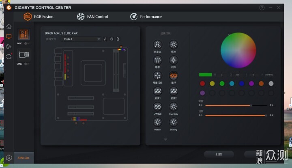
Task: Select the motherboard device thumbnail
Action: (24, 34)
